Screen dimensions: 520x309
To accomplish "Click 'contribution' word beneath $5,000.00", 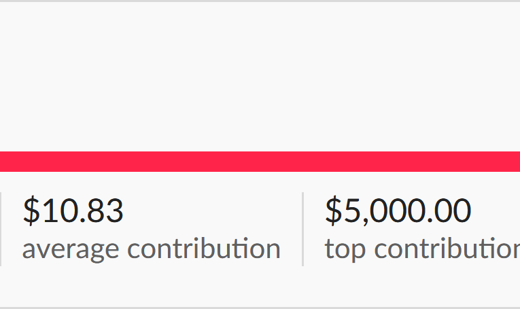I will click(x=447, y=249).
